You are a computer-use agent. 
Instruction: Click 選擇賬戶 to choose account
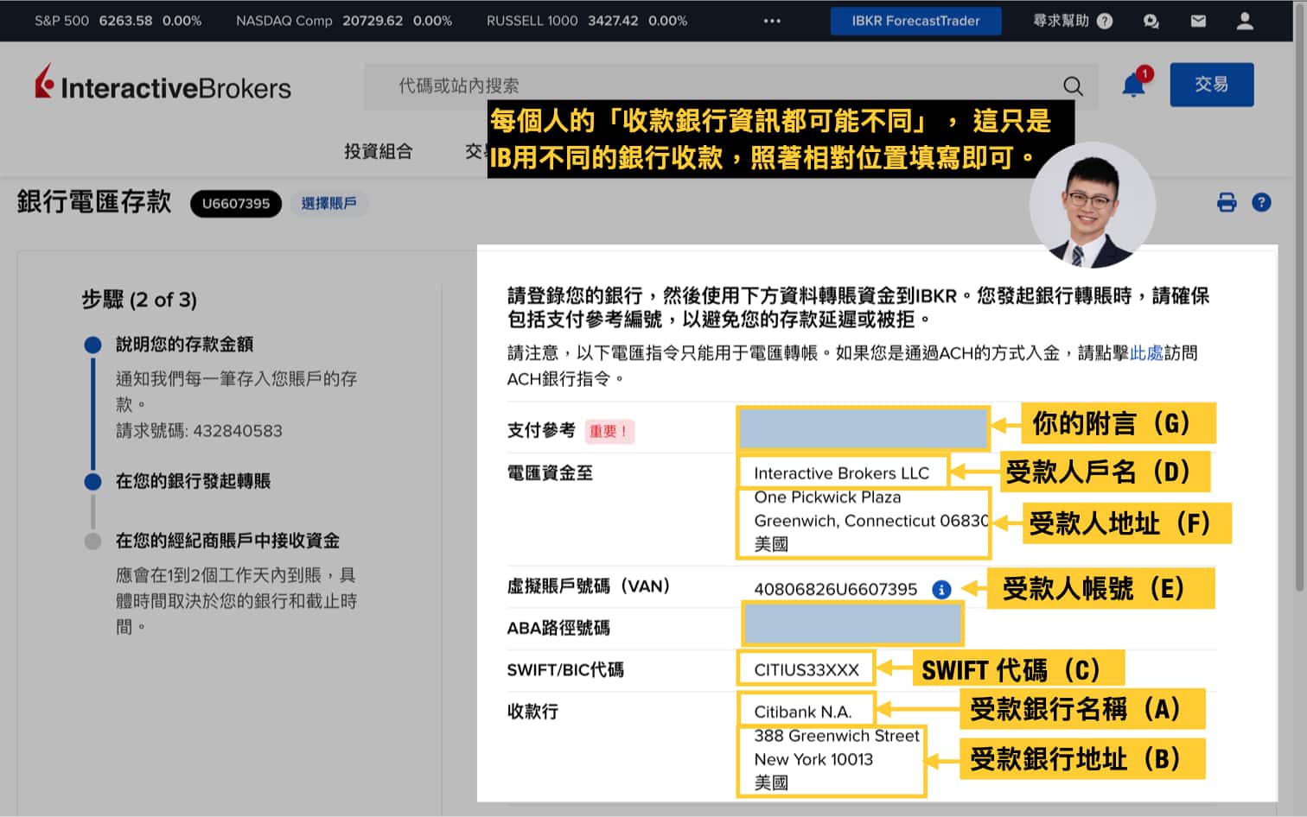tap(328, 204)
